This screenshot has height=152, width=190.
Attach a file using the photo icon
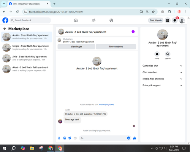tap(64, 138)
